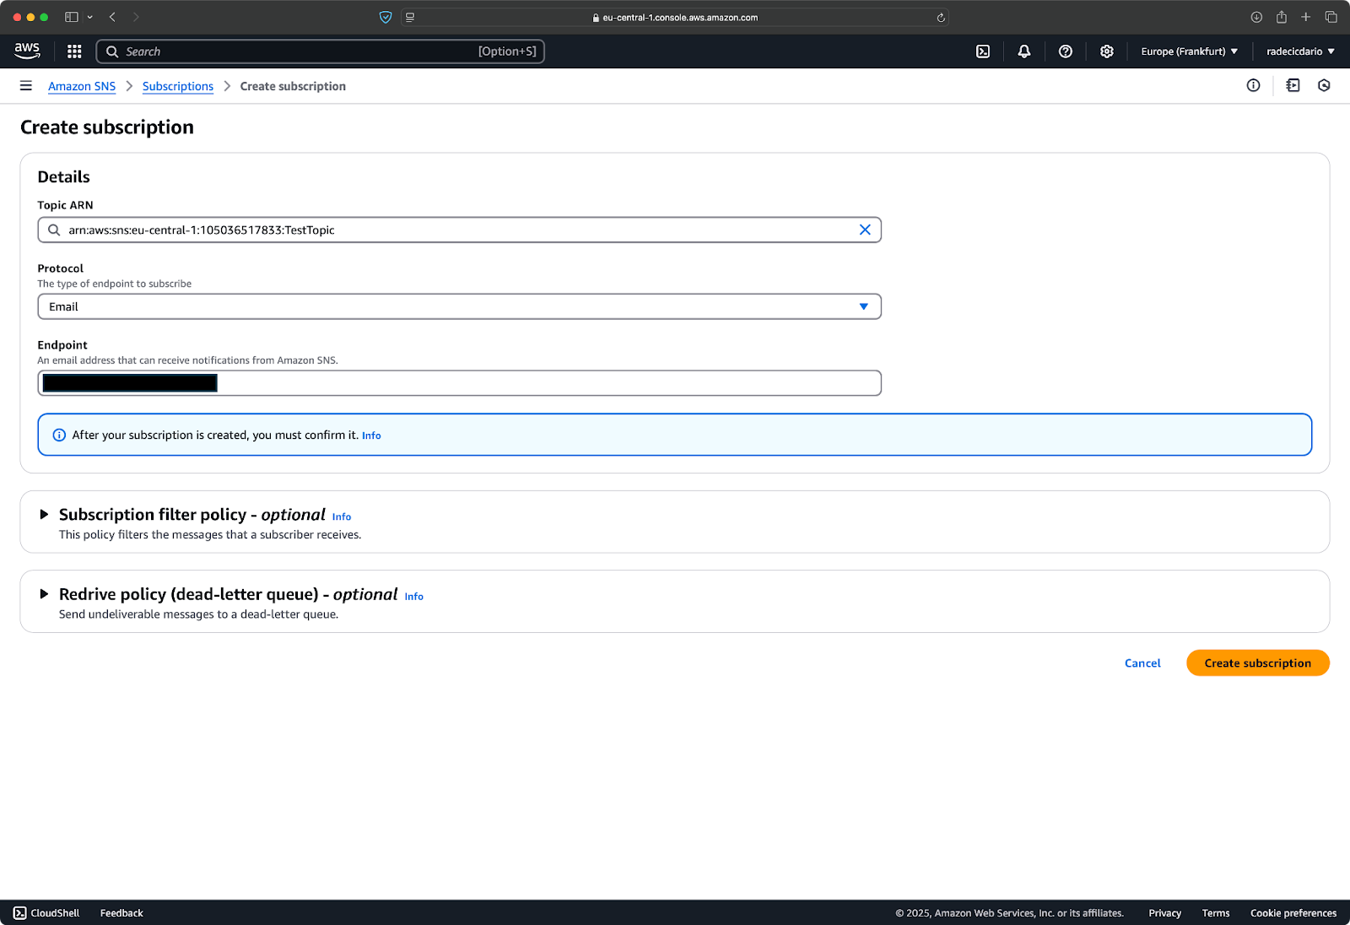The height and width of the screenshot is (925, 1350).
Task: Open a new tab with plus icon
Action: coord(1305,17)
